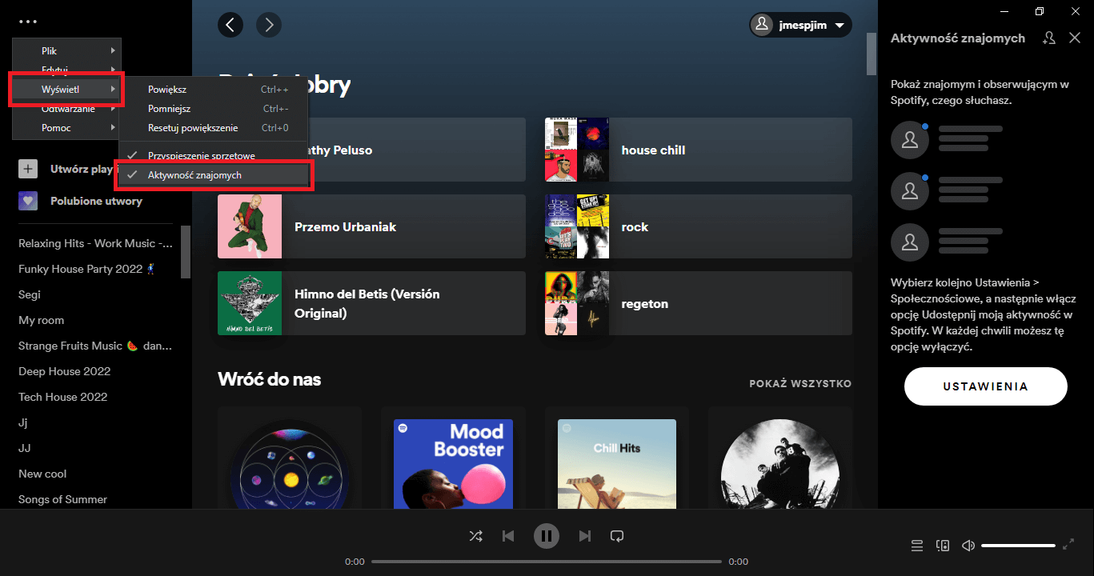Choose Pomniejsz zoom out option
The height and width of the screenshot is (576, 1094).
click(214, 109)
